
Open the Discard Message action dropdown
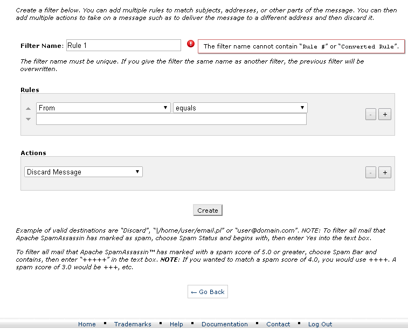83,172
